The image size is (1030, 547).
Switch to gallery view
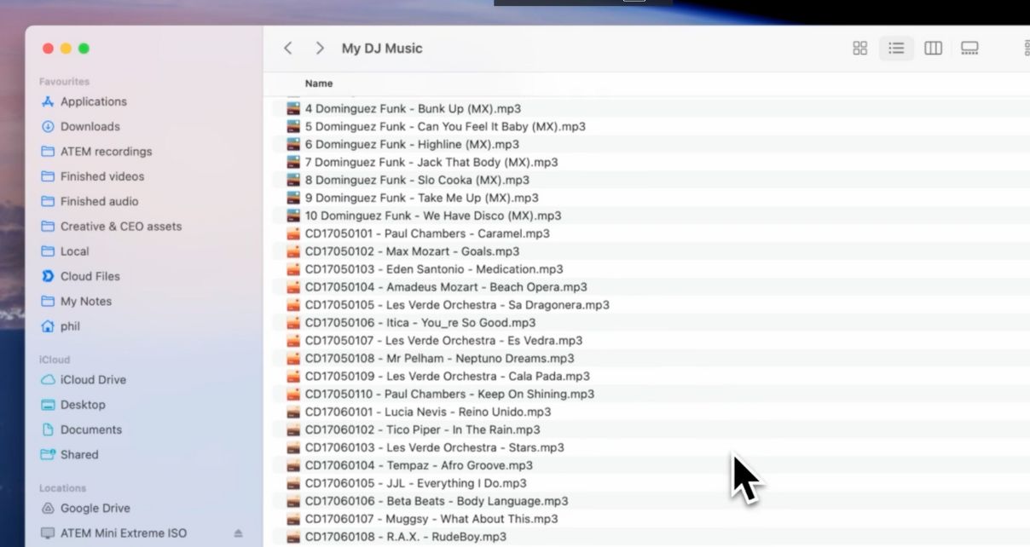coord(969,49)
